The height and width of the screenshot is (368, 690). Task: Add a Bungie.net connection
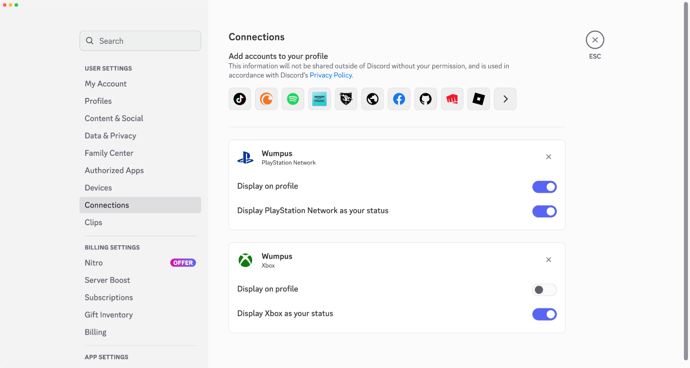point(346,99)
